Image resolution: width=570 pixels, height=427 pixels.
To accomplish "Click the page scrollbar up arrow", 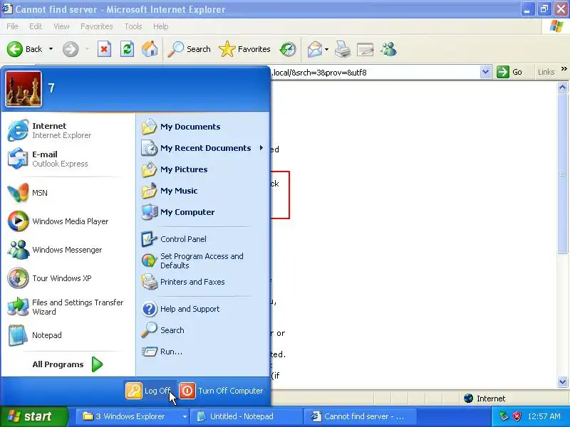I will click(x=562, y=87).
